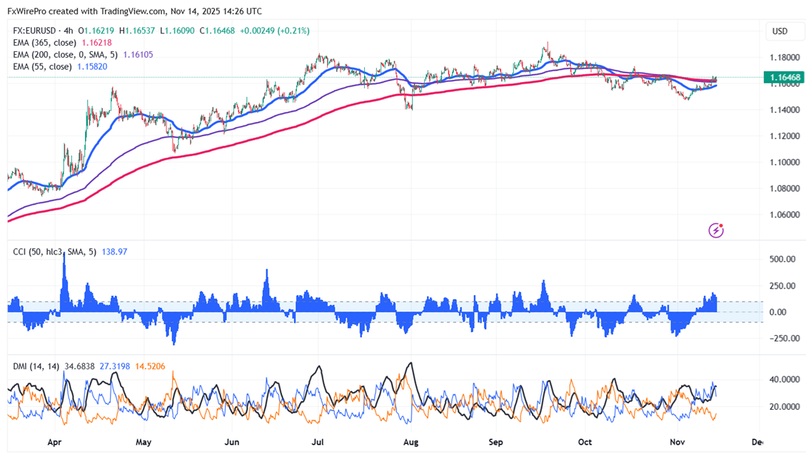Click the Oct time axis label
Screen dimensions: 806x454
tap(585, 442)
